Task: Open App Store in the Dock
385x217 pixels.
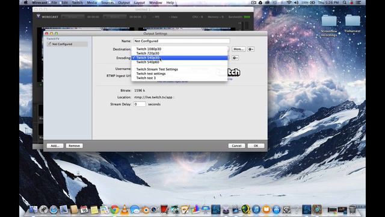Action: 276,210
